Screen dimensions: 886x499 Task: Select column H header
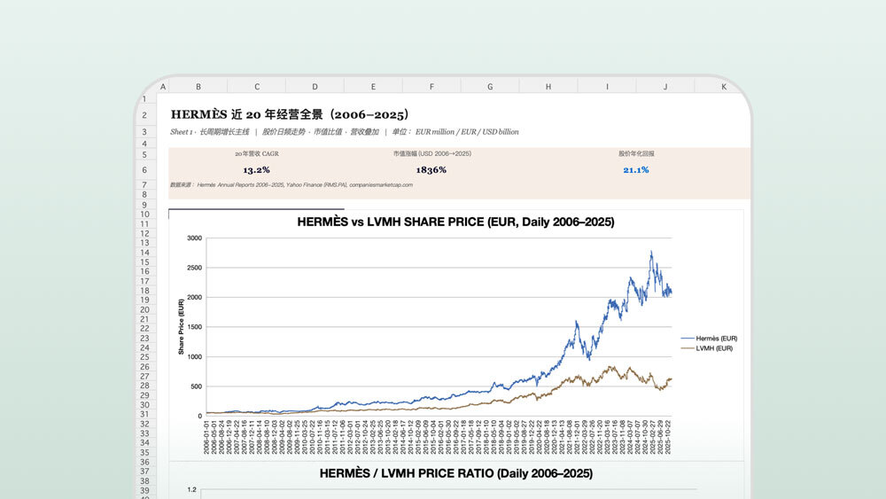pos(548,87)
